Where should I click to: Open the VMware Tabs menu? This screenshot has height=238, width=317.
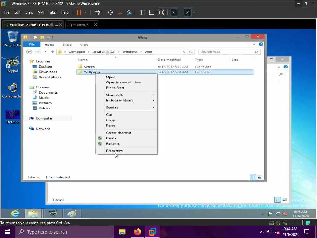(52, 12)
